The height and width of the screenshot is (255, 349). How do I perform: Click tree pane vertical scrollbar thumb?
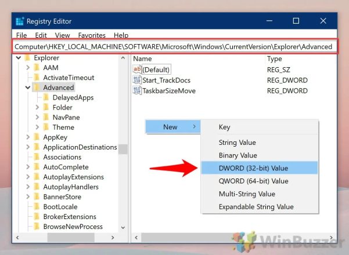(123, 149)
